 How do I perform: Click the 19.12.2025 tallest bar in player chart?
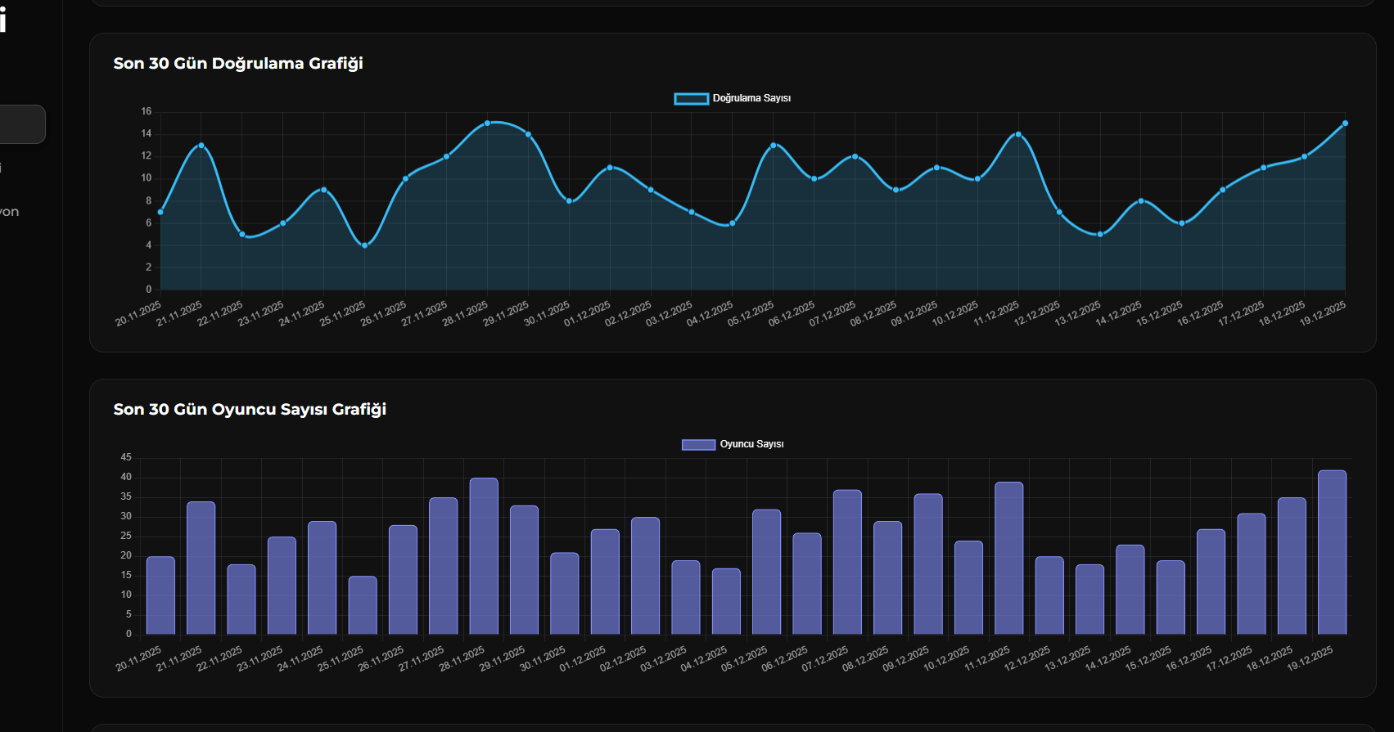(1332, 552)
